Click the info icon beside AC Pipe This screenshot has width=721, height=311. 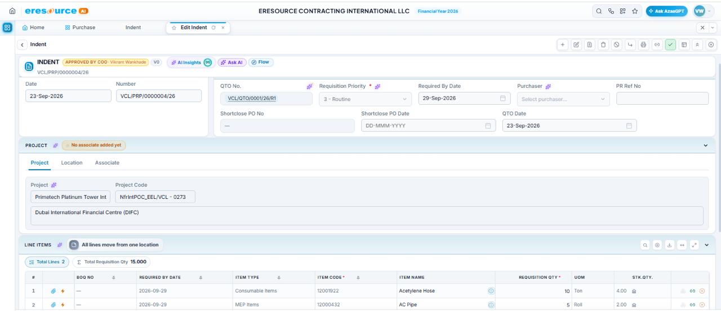(x=490, y=305)
